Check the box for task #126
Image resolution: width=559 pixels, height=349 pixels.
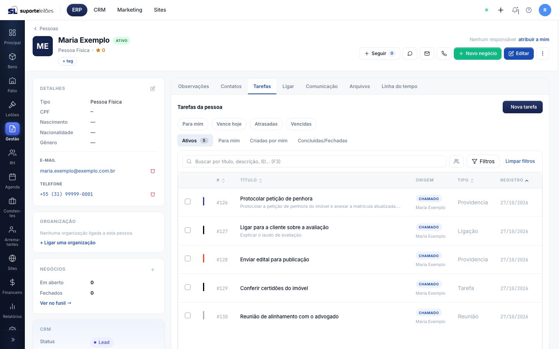click(188, 202)
